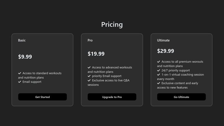Click checkmark beside Exclusive content feature

pyautogui.click(x=158, y=83)
